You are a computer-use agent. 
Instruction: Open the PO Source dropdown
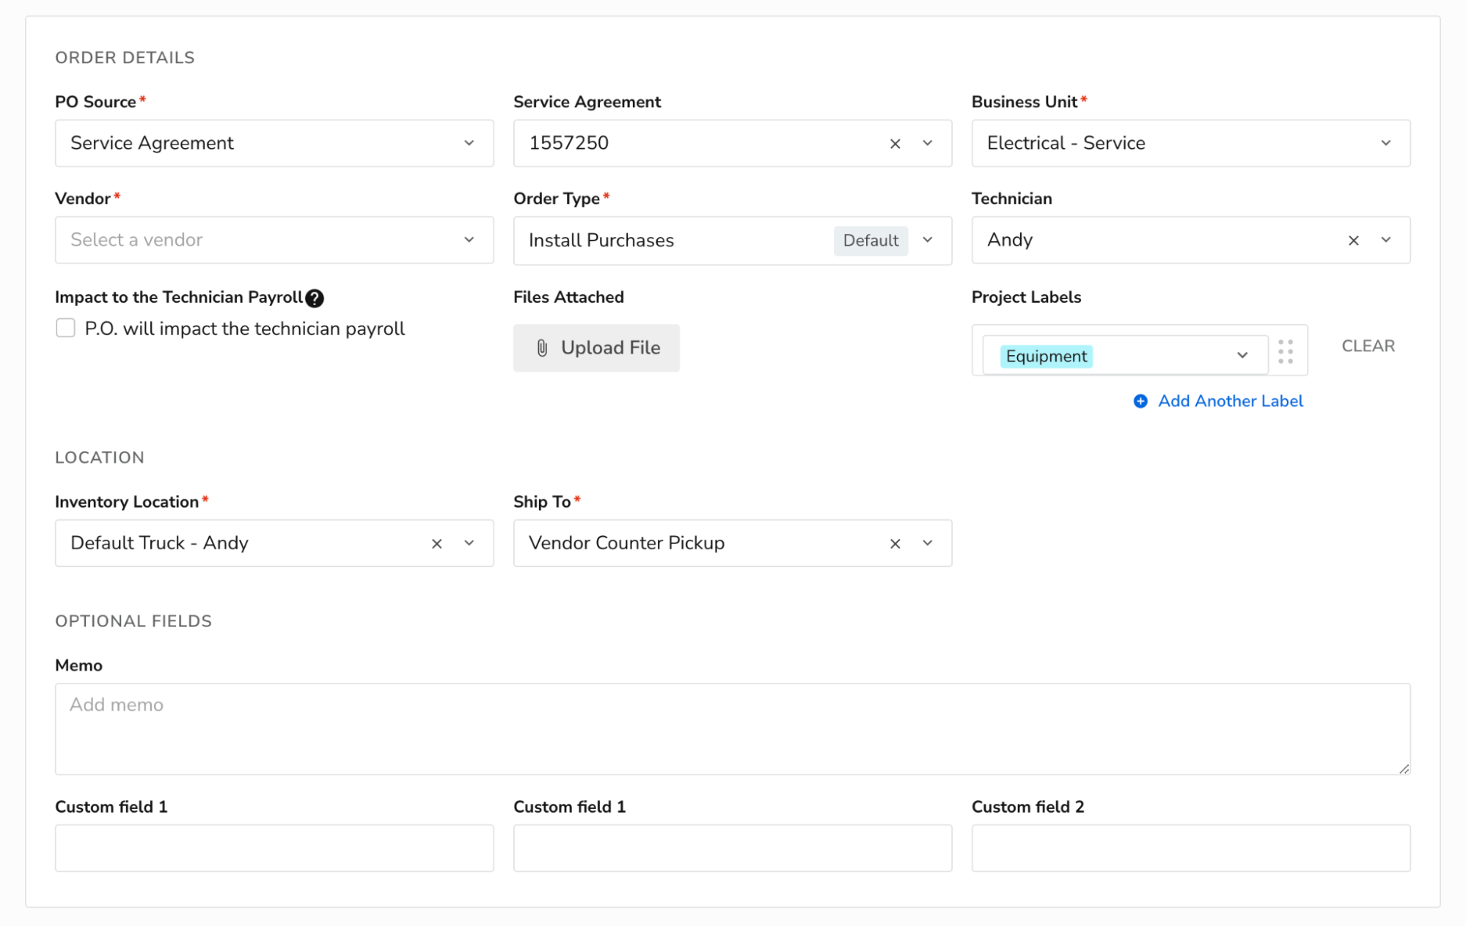469,143
